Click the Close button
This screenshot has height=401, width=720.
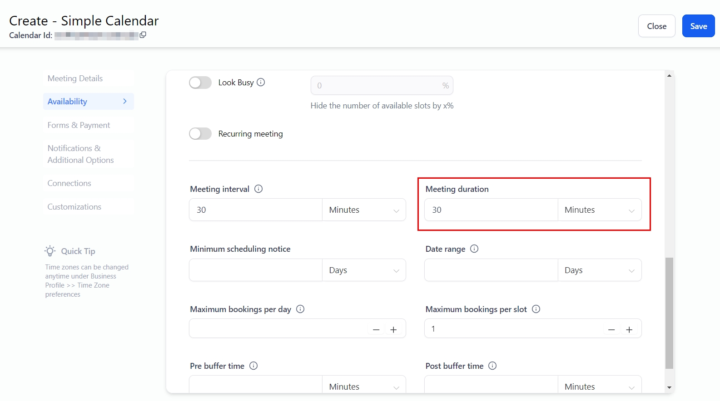(656, 26)
